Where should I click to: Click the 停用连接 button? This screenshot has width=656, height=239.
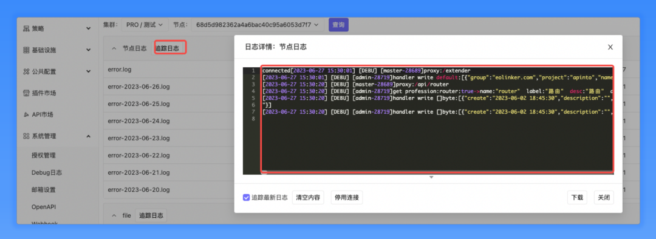click(x=347, y=197)
